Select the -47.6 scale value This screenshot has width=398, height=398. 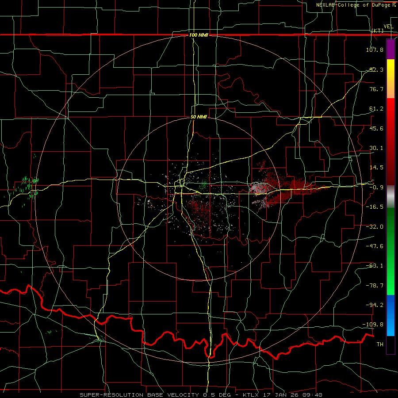pos(375,246)
